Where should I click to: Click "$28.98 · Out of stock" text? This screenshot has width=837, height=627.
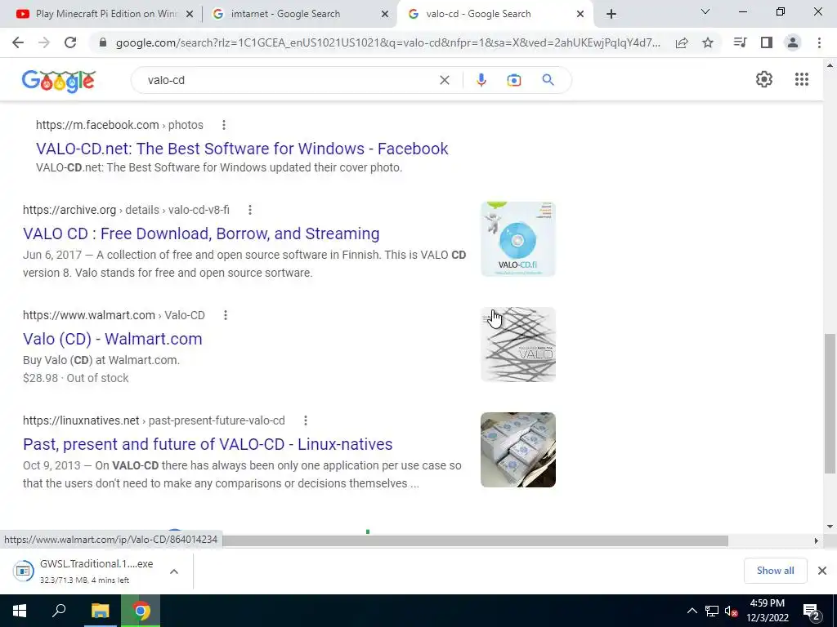tap(76, 378)
